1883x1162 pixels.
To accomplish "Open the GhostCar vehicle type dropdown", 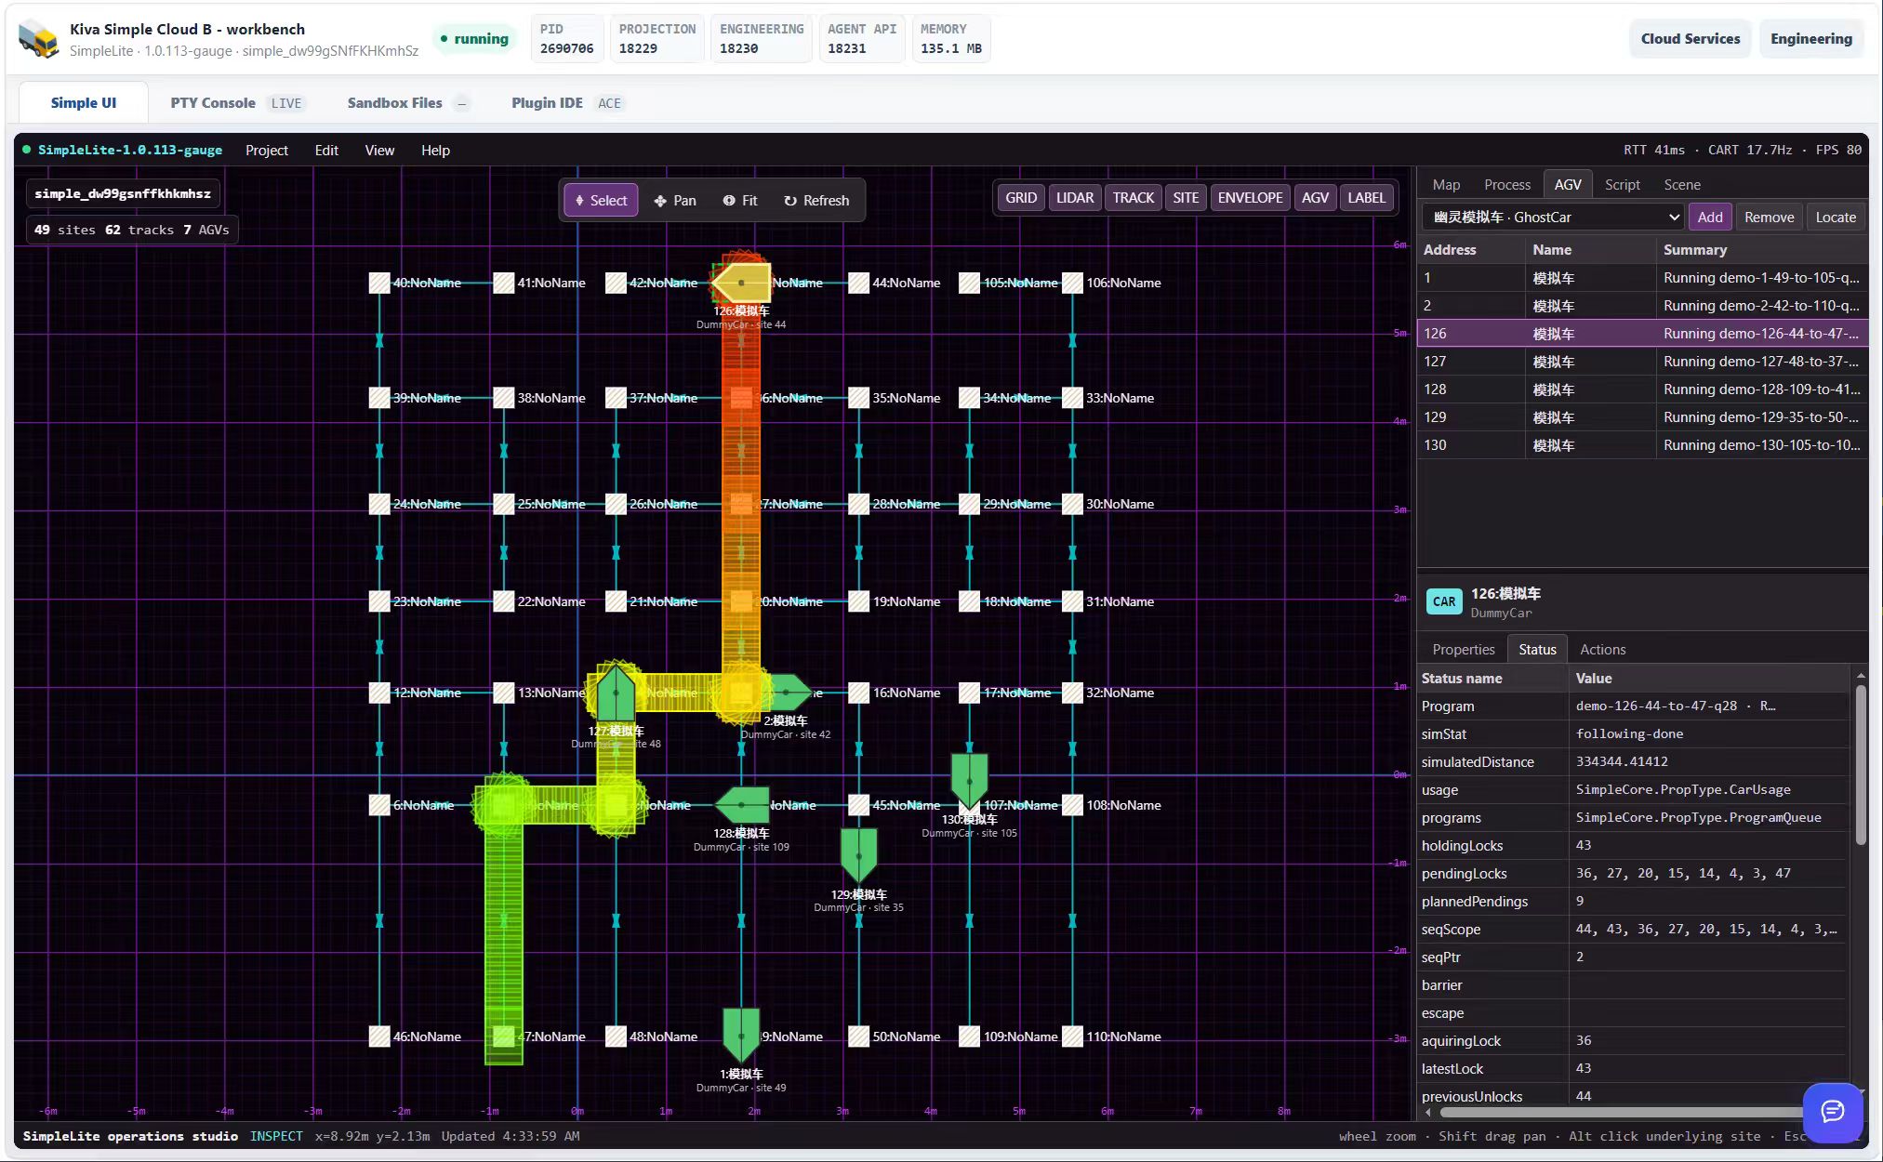I will [1553, 218].
